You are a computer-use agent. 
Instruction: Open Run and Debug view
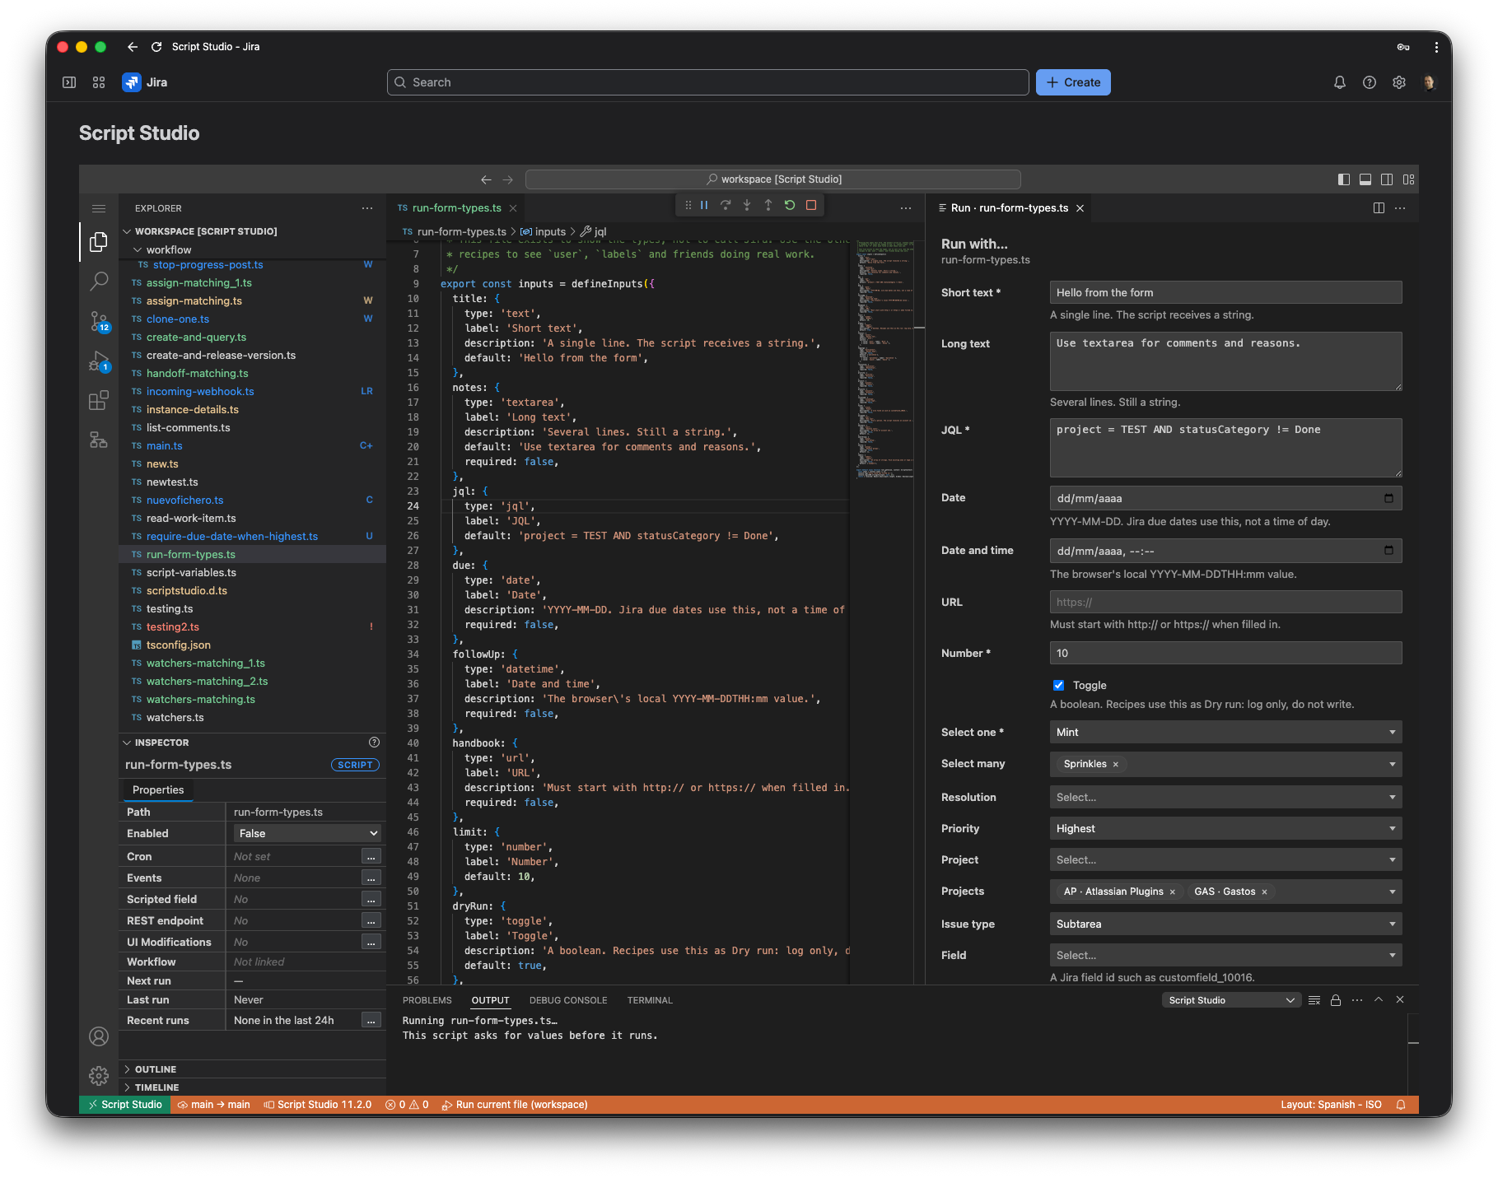pyautogui.click(x=99, y=361)
